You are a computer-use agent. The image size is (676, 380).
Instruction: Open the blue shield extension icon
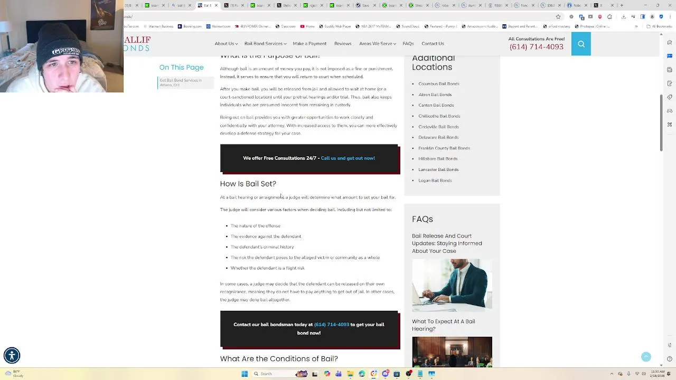pyautogui.click(x=661, y=17)
